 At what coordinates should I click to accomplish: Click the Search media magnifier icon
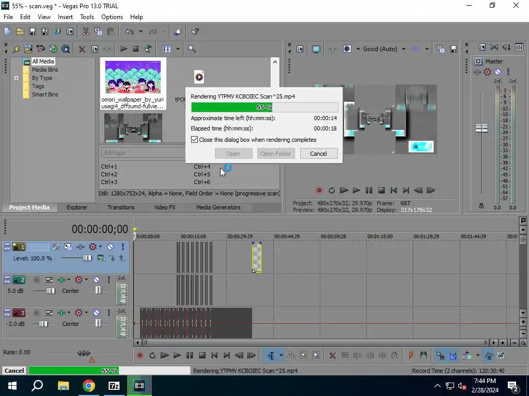point(192,49)
